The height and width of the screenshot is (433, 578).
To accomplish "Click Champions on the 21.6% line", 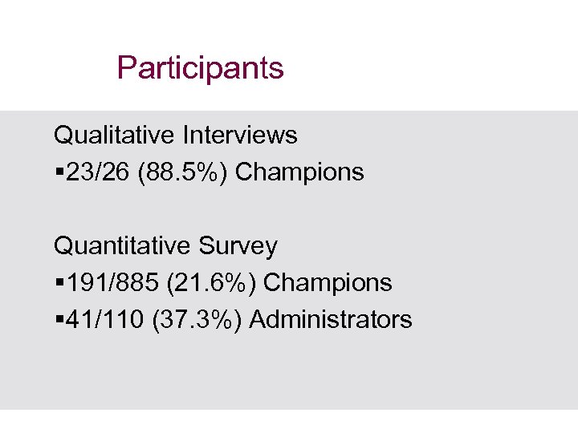I will click(x=328, y=283).
